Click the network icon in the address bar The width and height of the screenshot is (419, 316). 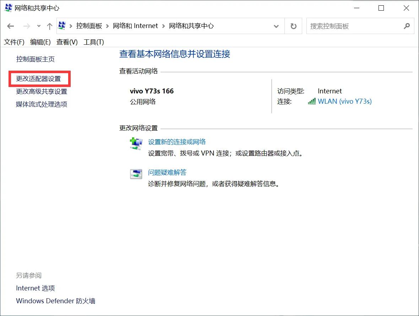point(62,26)
